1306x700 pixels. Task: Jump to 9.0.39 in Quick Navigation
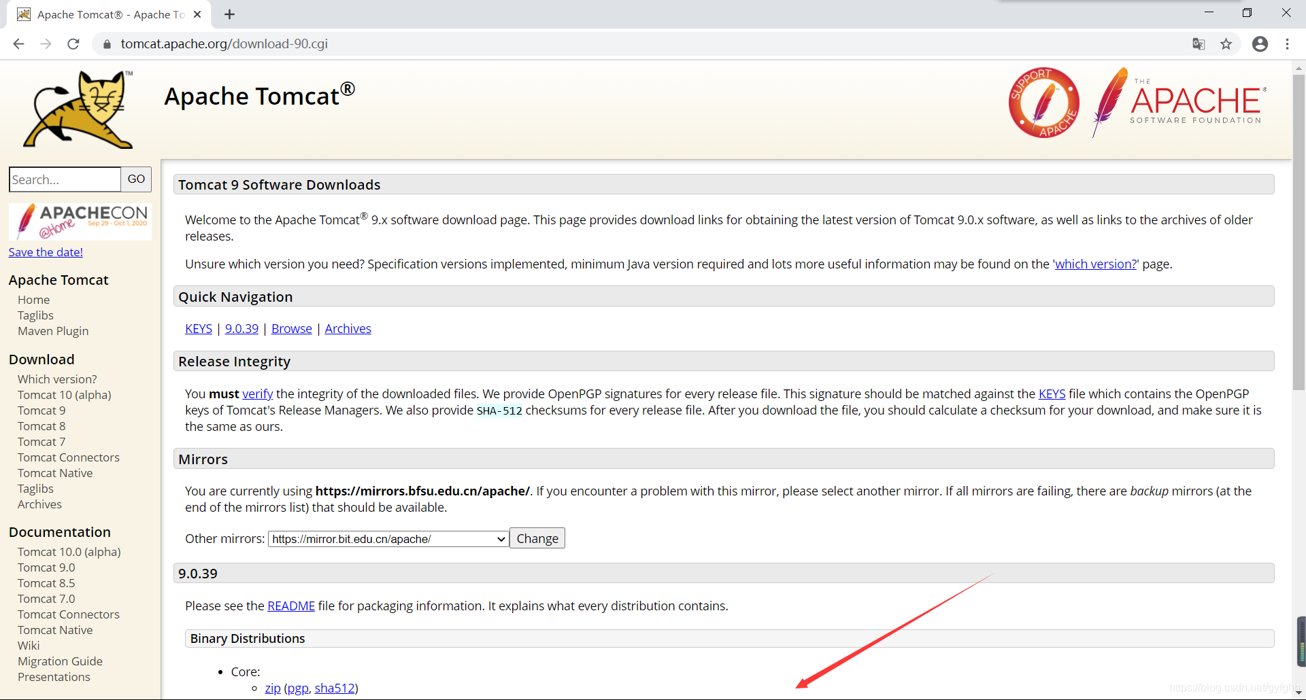coord(241,329)
